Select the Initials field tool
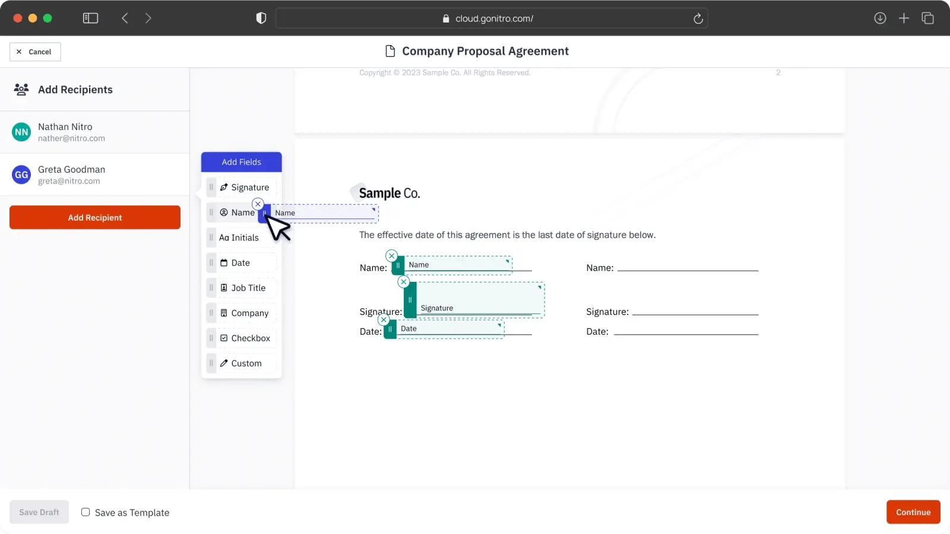 (x=243, y=237)
